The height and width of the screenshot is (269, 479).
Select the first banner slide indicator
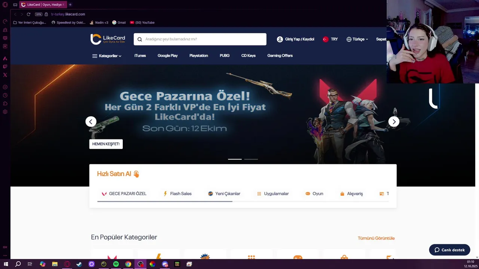[235, 159]
